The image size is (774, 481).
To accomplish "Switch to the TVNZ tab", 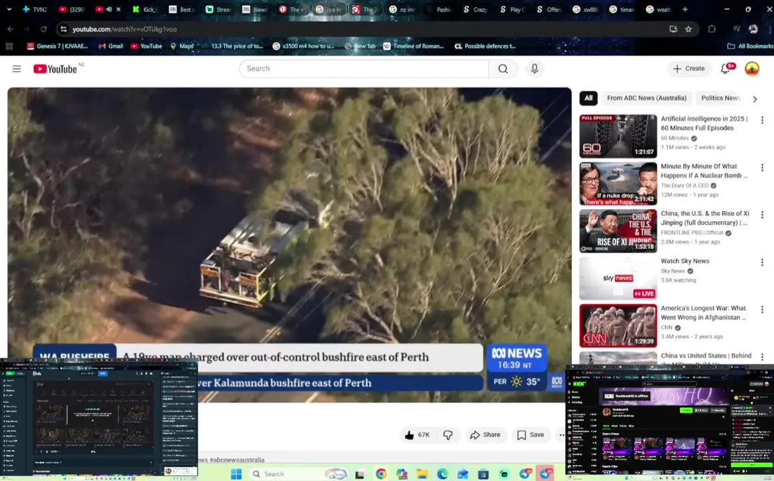I will [x=35, y=9].
